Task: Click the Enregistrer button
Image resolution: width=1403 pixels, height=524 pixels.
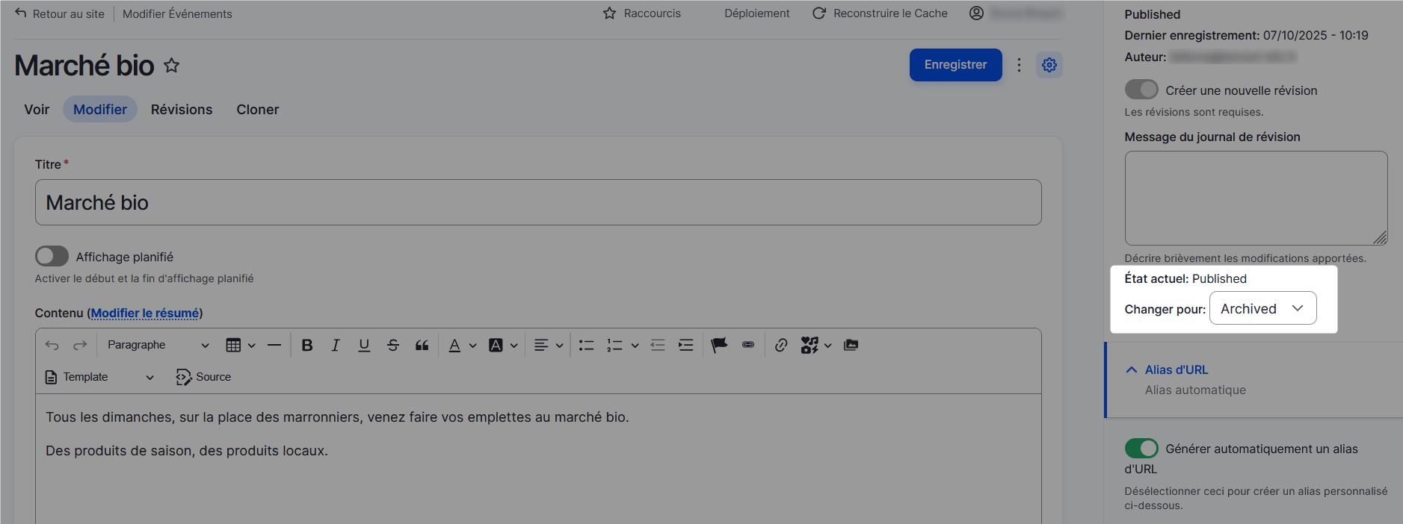Action: coord(955,65)
